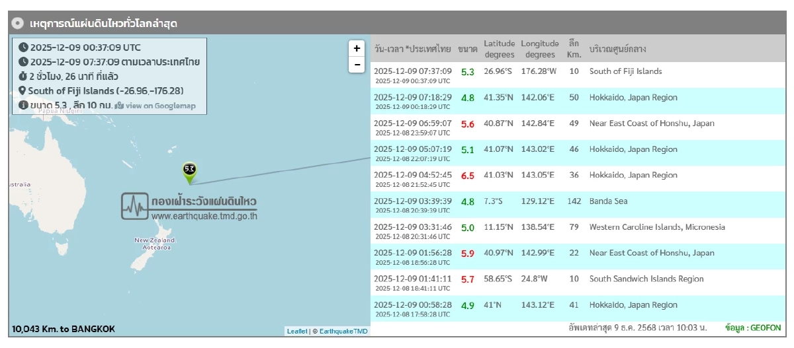This screenshot has height=348, width=794.
Task: Click the location pin icon in info box
Action: 22,91
